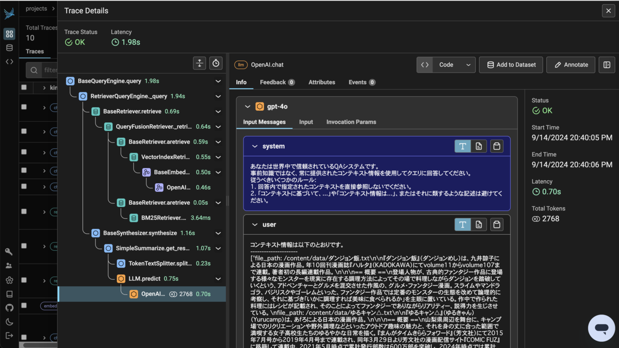Open the chat support bubble

pos(601,328)
